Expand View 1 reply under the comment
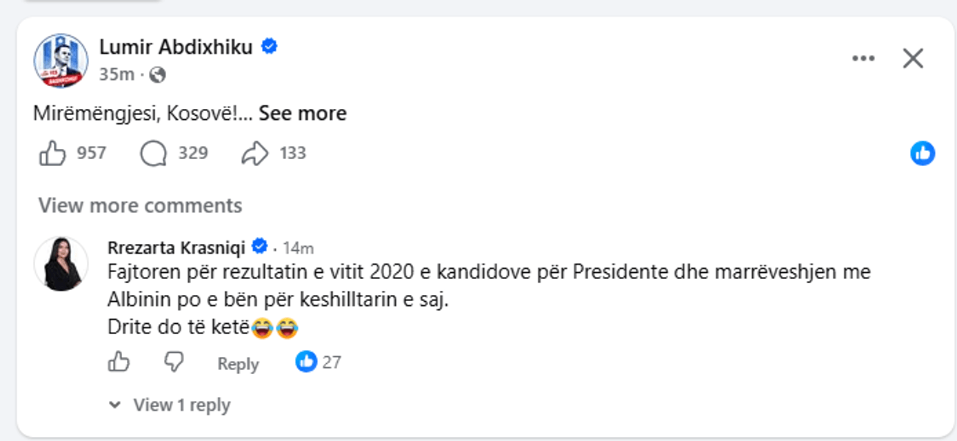The height and width of the screenshot is (441, 957). click(170, 405)
